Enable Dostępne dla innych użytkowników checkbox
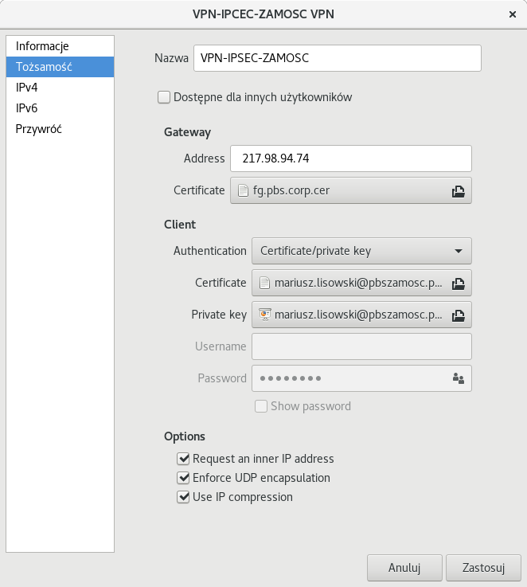Image resolution: width=527 pixels, height=587 pixels. 164,97
